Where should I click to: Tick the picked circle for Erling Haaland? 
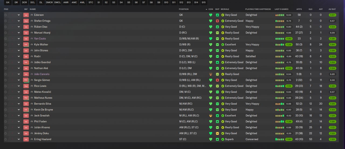point(5,140)
